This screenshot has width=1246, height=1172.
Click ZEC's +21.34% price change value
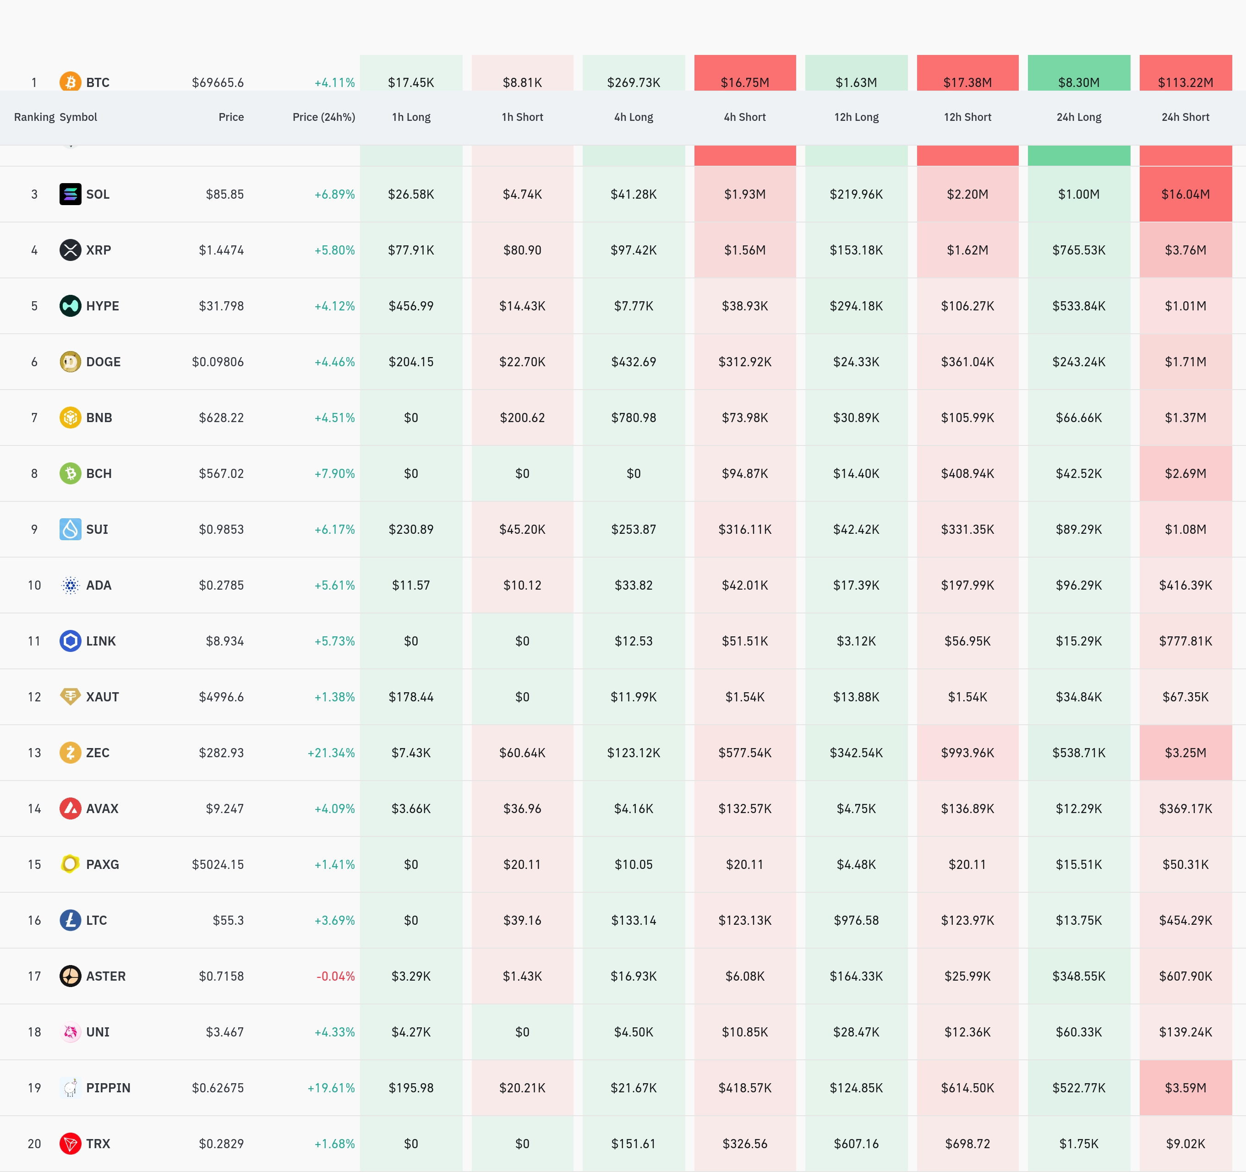[331, 752]
